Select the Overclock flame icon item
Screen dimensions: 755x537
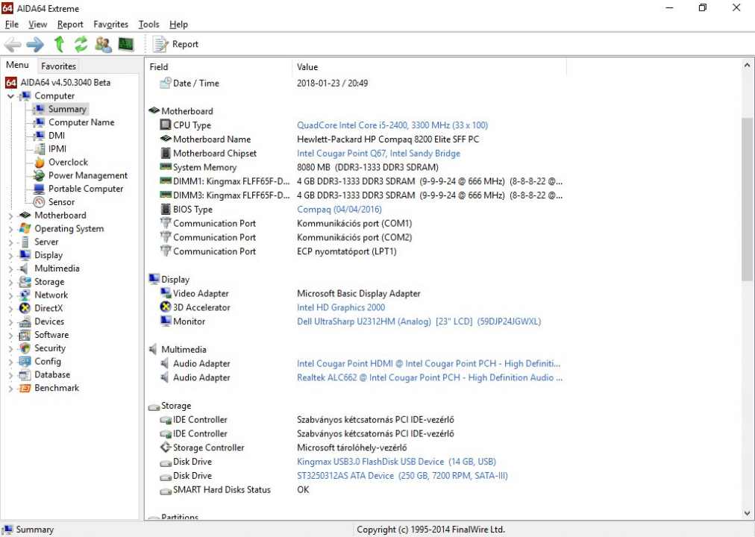click(40, 162)
